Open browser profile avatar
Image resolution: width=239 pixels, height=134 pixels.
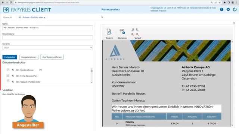(233, 3)
